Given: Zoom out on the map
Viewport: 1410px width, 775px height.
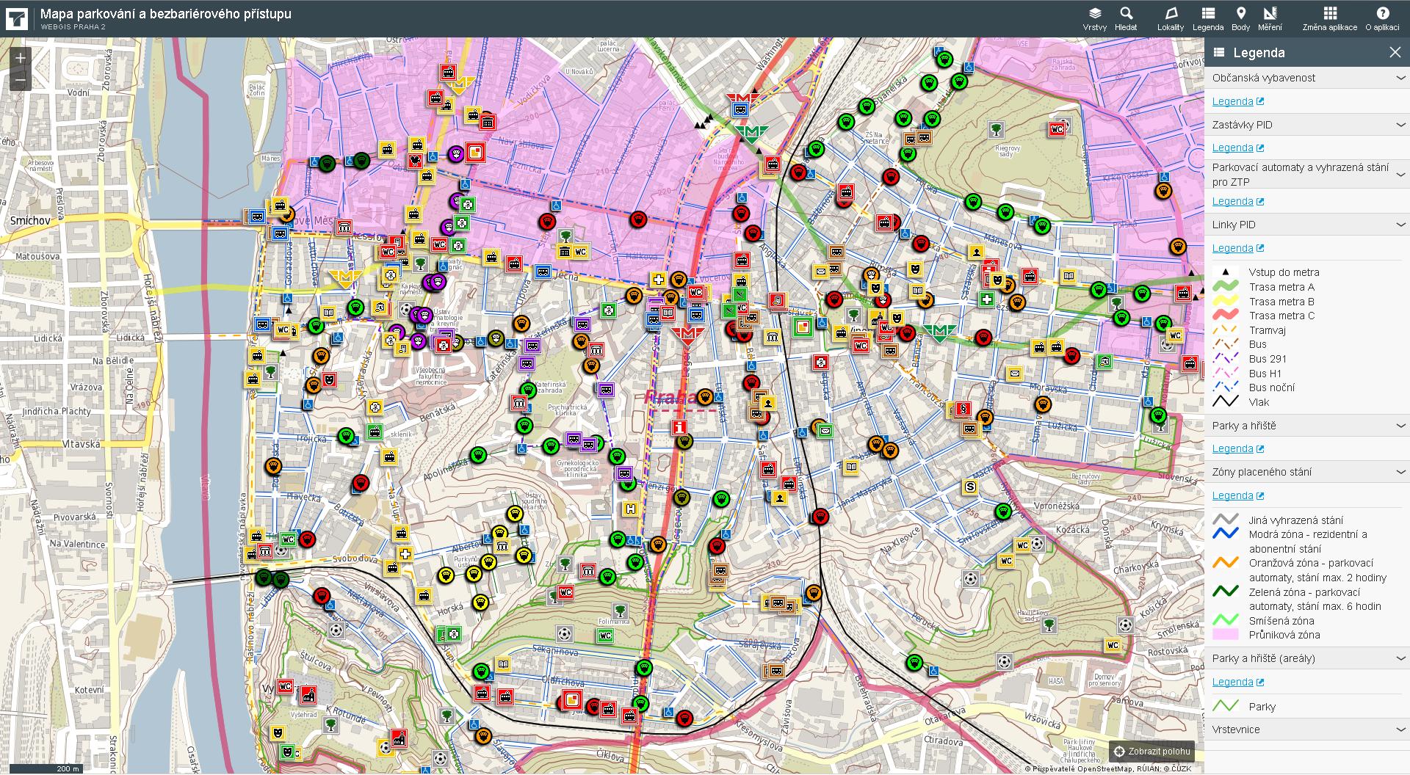Looking at the screenshot, I should [20, 79].
